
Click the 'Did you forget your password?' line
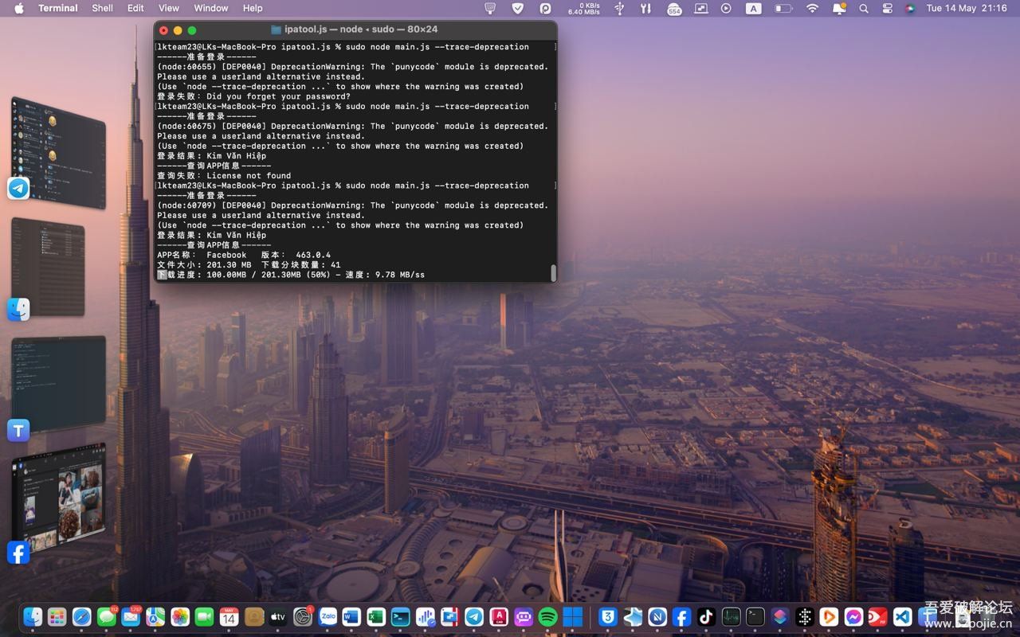253,96
